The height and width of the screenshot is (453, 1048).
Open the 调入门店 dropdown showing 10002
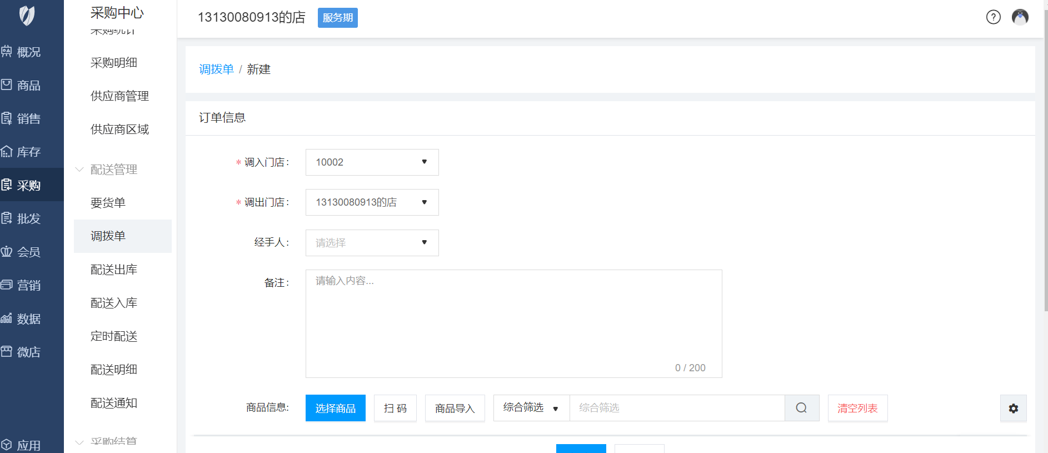click(372, 162)
